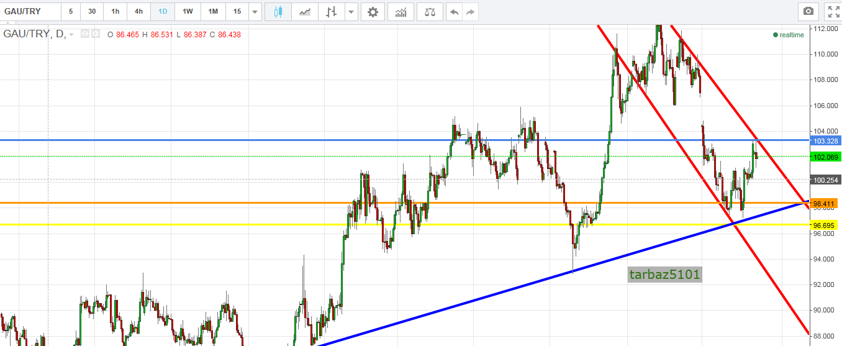
Task: Select the 5 minute interval
Action: [71, 11]
